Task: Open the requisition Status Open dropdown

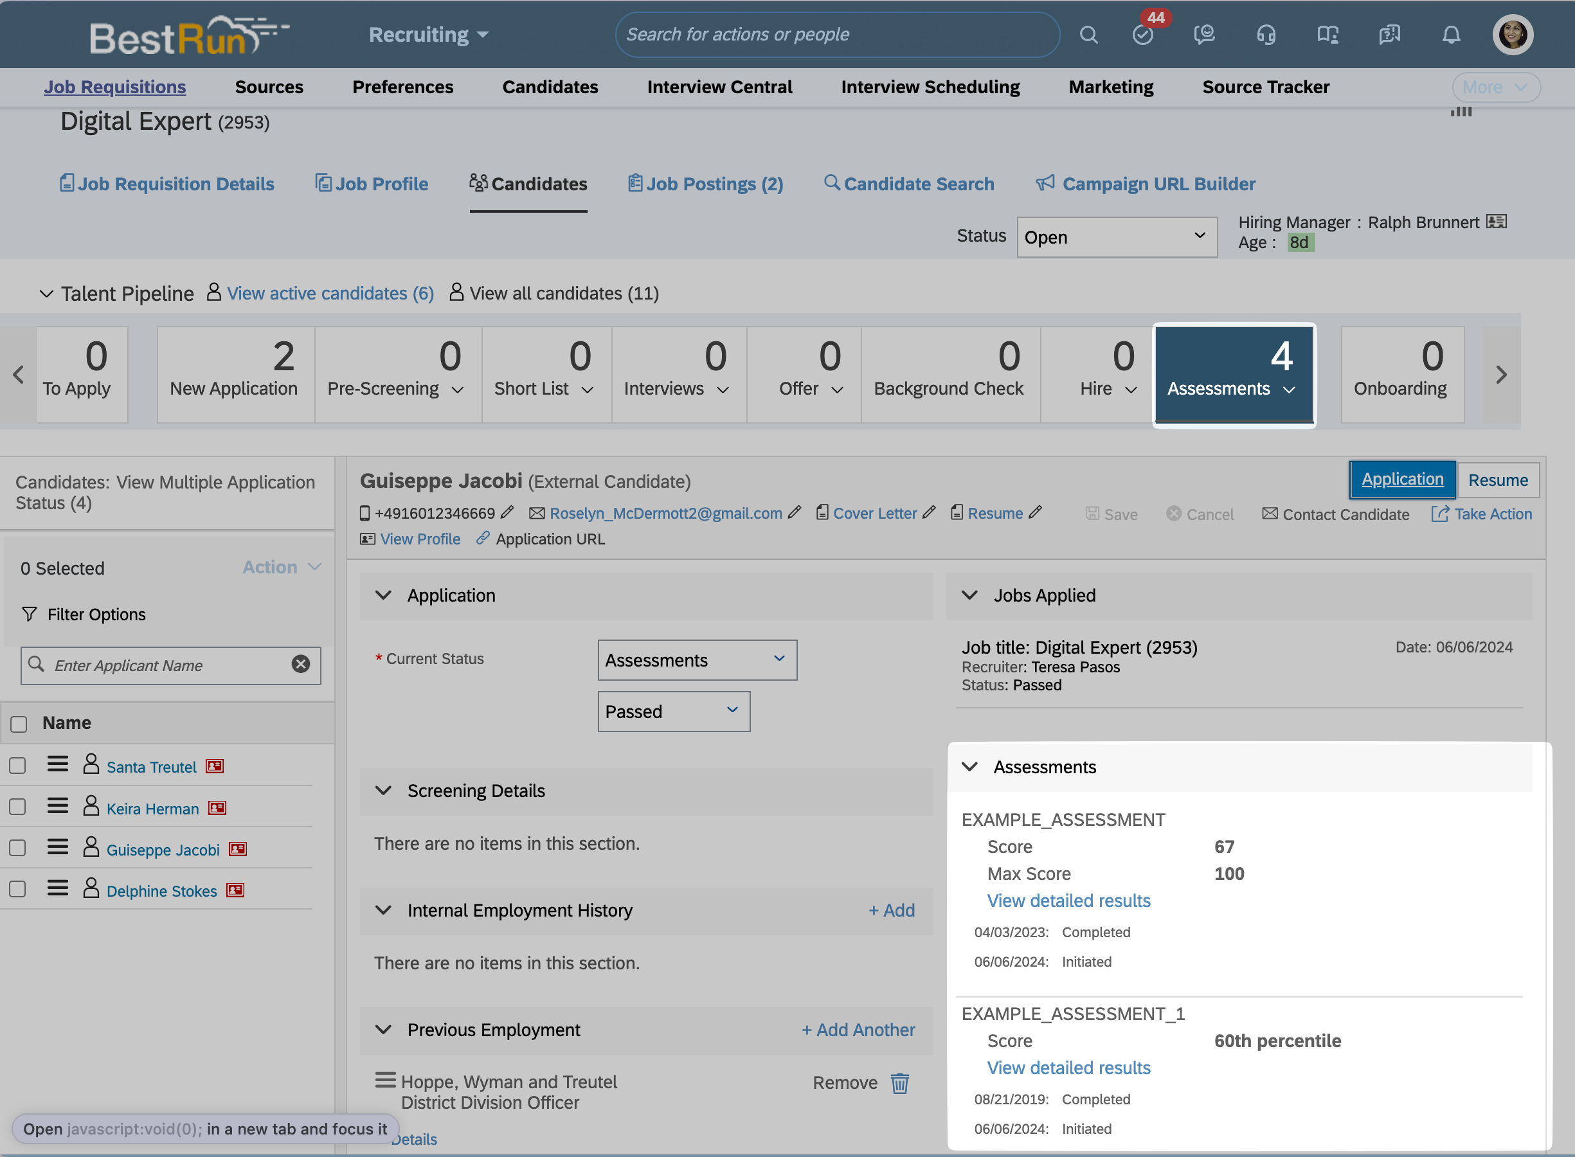Action: [1117, 237]
